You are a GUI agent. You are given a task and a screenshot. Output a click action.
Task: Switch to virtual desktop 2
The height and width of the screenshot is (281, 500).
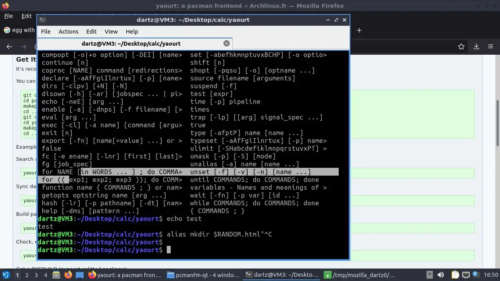[27, 275]
